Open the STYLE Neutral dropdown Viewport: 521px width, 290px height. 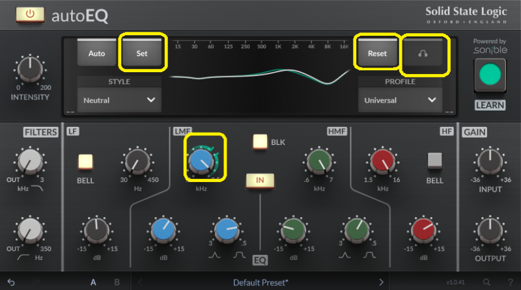click(x=119, y=100)
